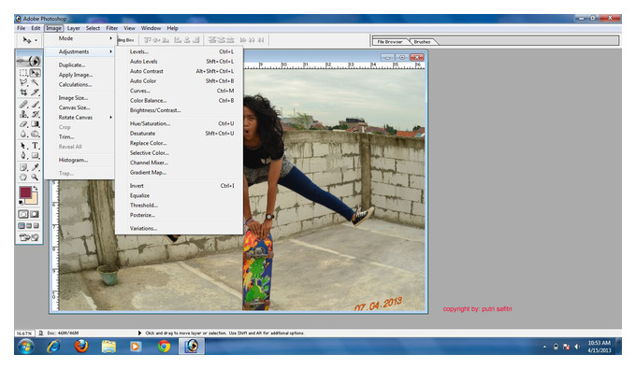The width and height of the screenshot is (636, 369).
Task: Enable Standard Screen Mode
Action: pos(22,226)
